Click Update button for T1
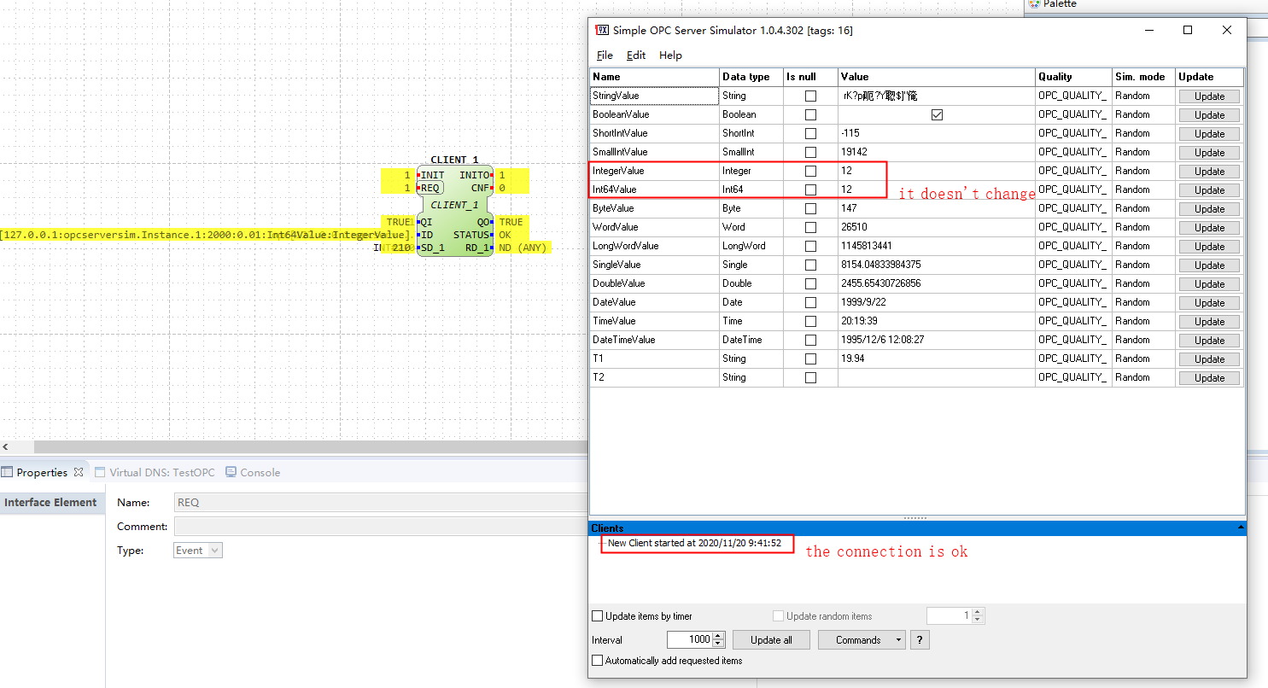This screenshot has height=688, width=1268. click(x=1209, y=359)
